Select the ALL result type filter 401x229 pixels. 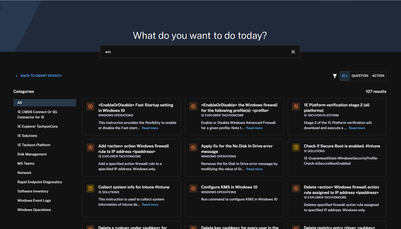coord(345,76)
